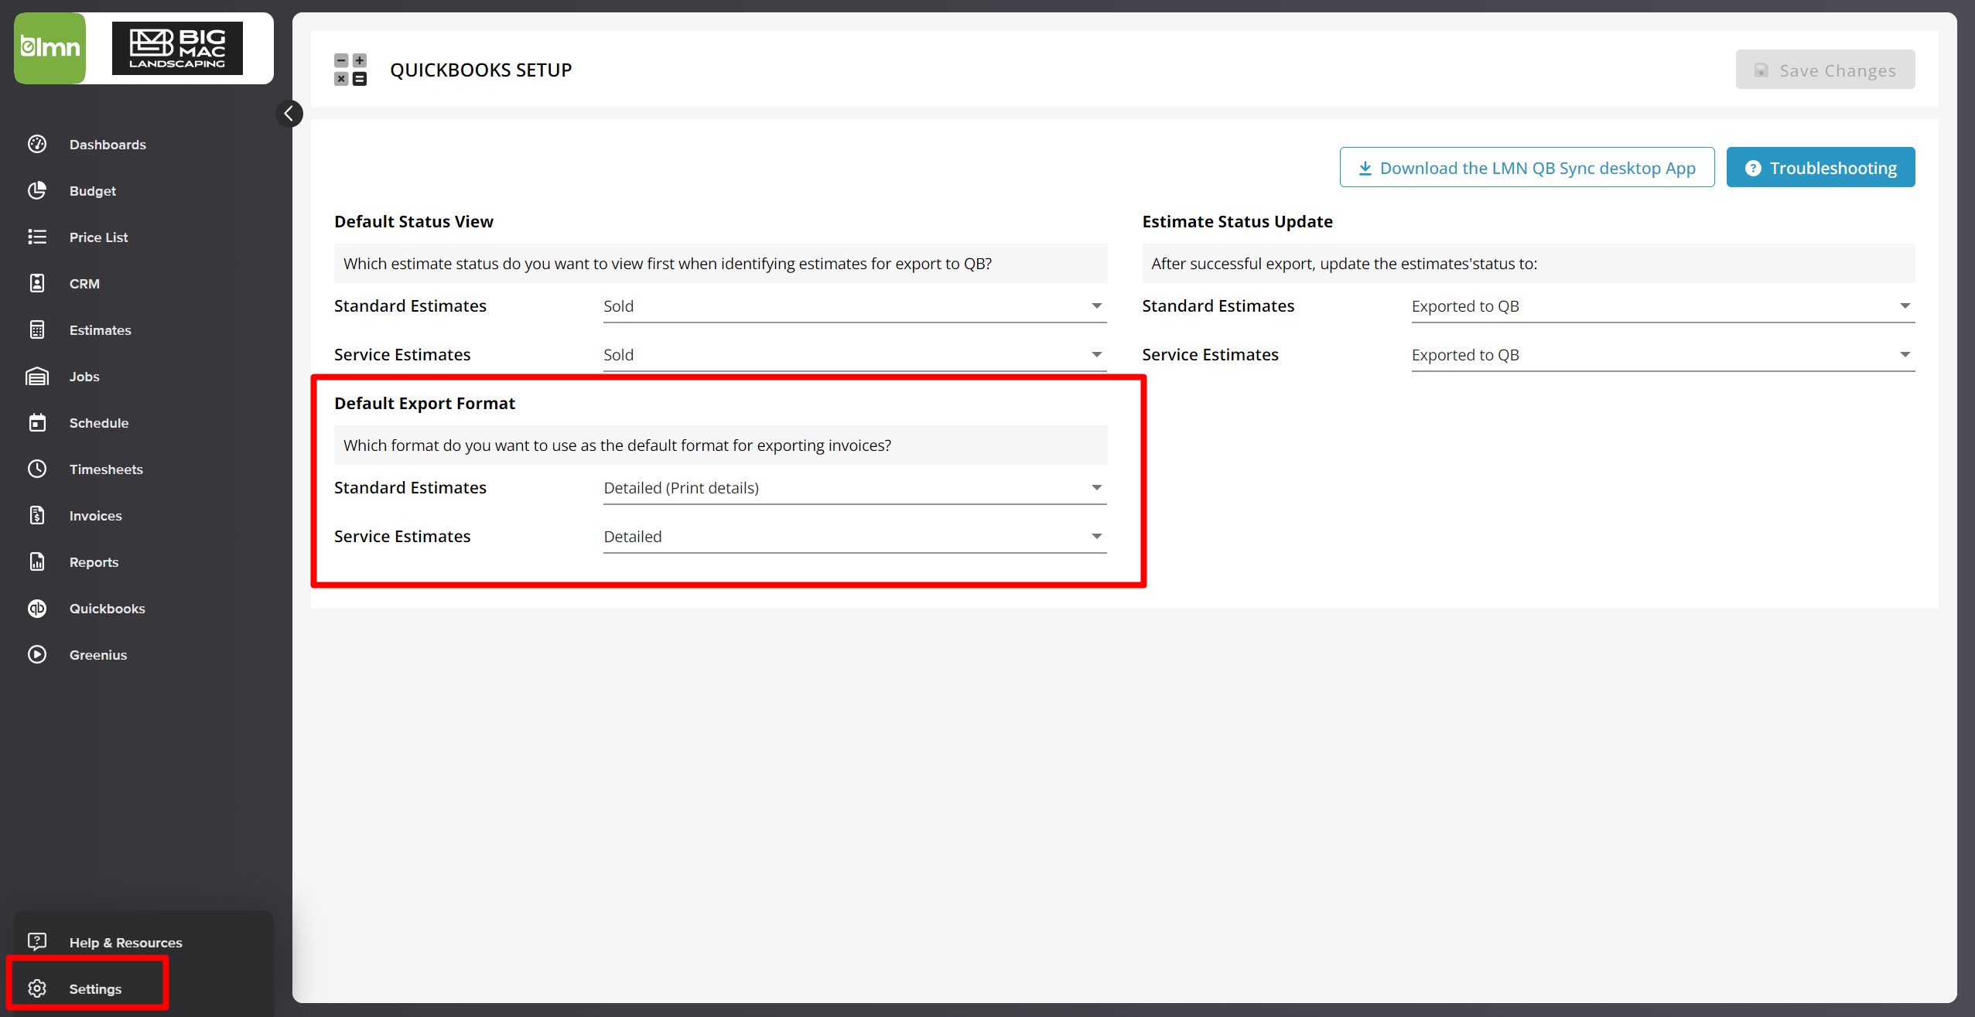
Task: Click the Help & Resources question icon
Action: pyautogui.click(x=37, y=941)
